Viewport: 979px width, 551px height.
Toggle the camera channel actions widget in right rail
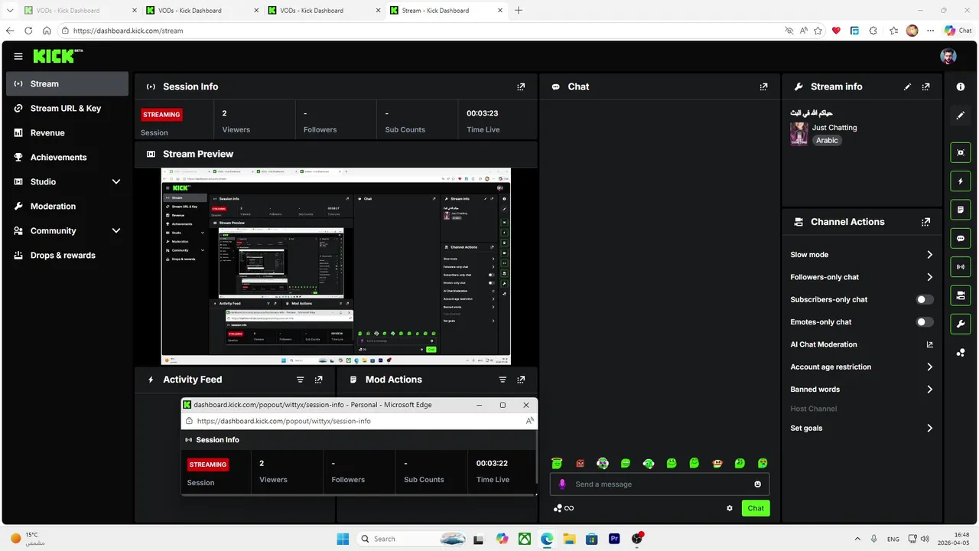click(x=961, y=295)
